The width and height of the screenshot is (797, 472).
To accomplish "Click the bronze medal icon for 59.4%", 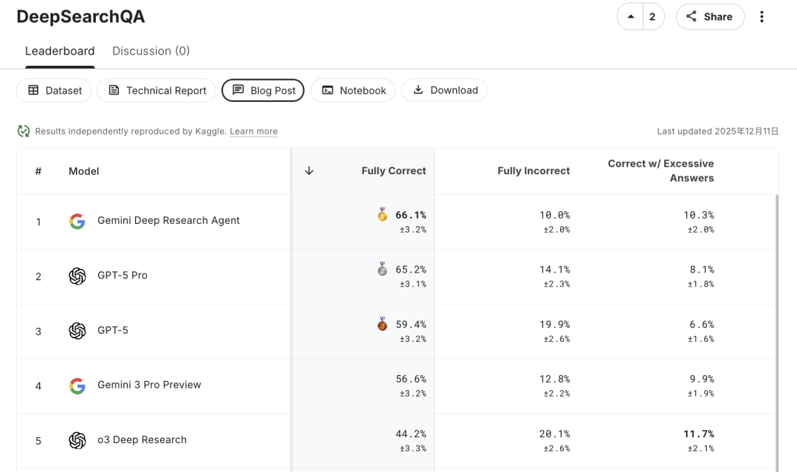I will click(382, 324).
